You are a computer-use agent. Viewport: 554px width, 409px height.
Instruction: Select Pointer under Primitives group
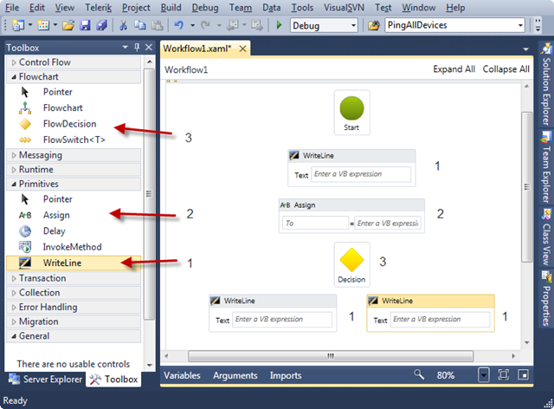point(58,199)
